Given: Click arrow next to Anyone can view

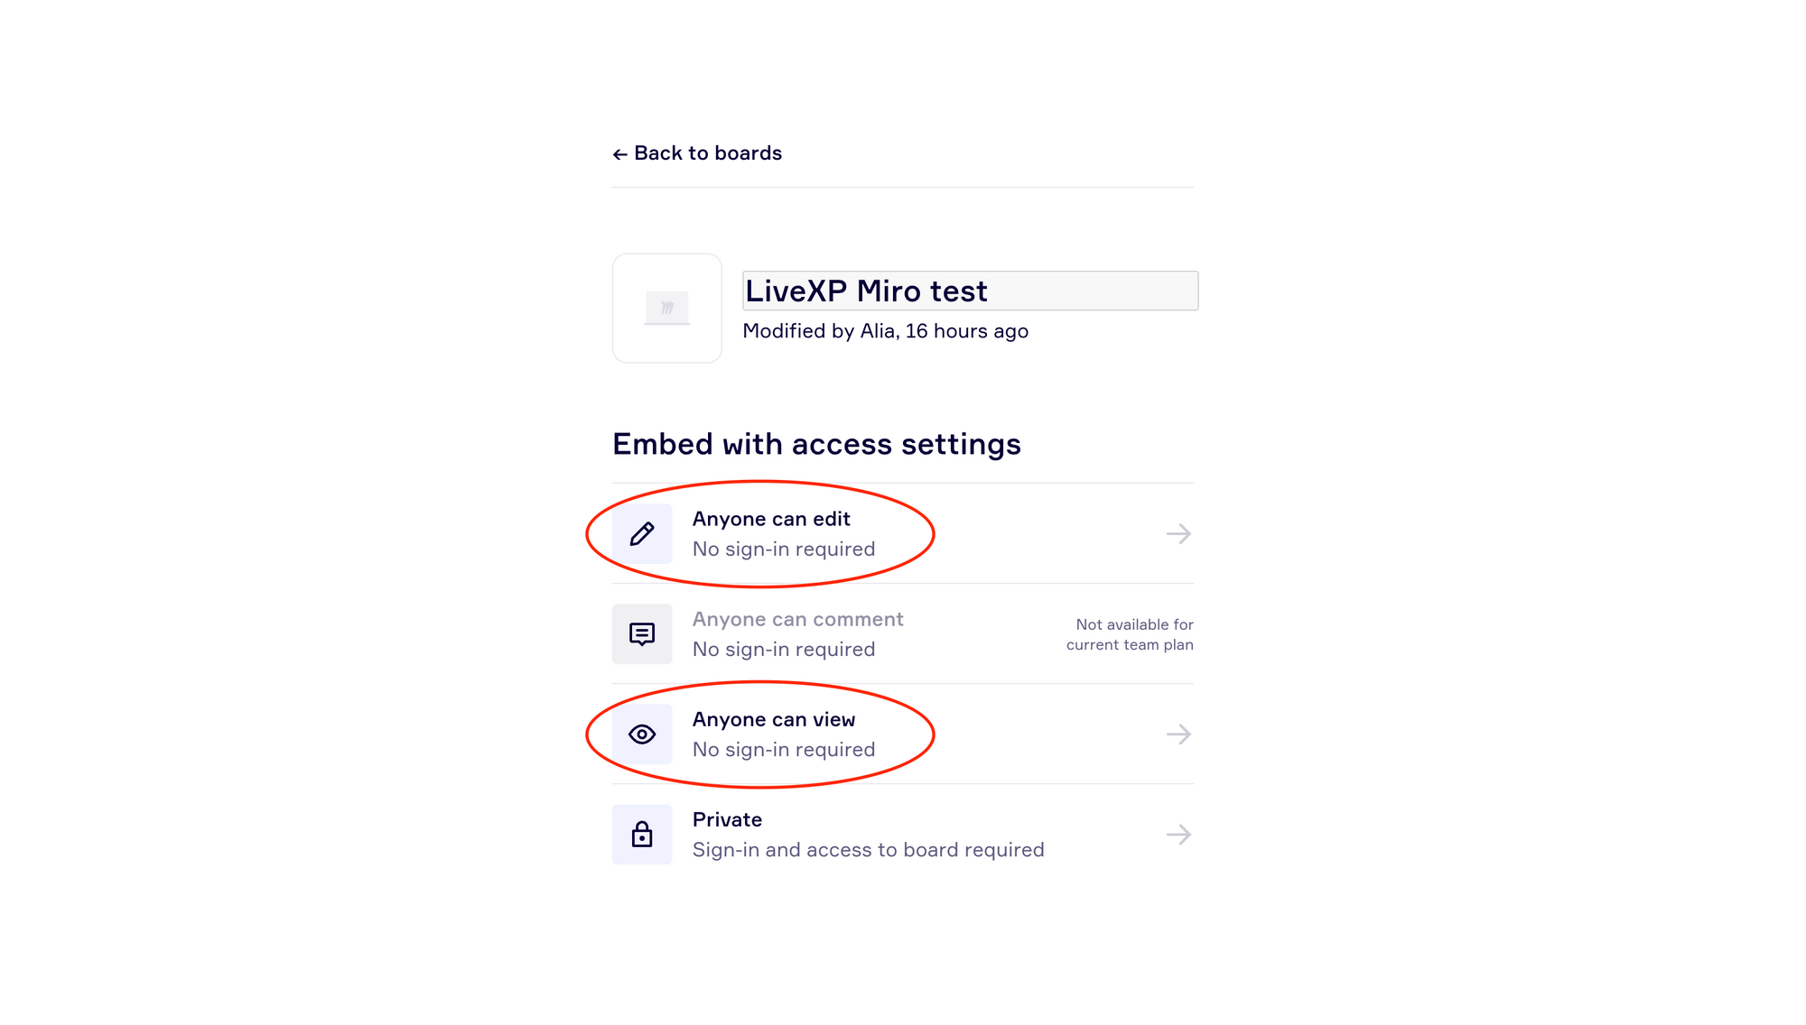Looking at the screenshot, I should click(1178, 734).
